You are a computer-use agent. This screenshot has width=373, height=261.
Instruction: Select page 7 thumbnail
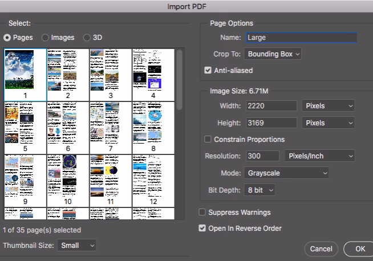(111, 128)
